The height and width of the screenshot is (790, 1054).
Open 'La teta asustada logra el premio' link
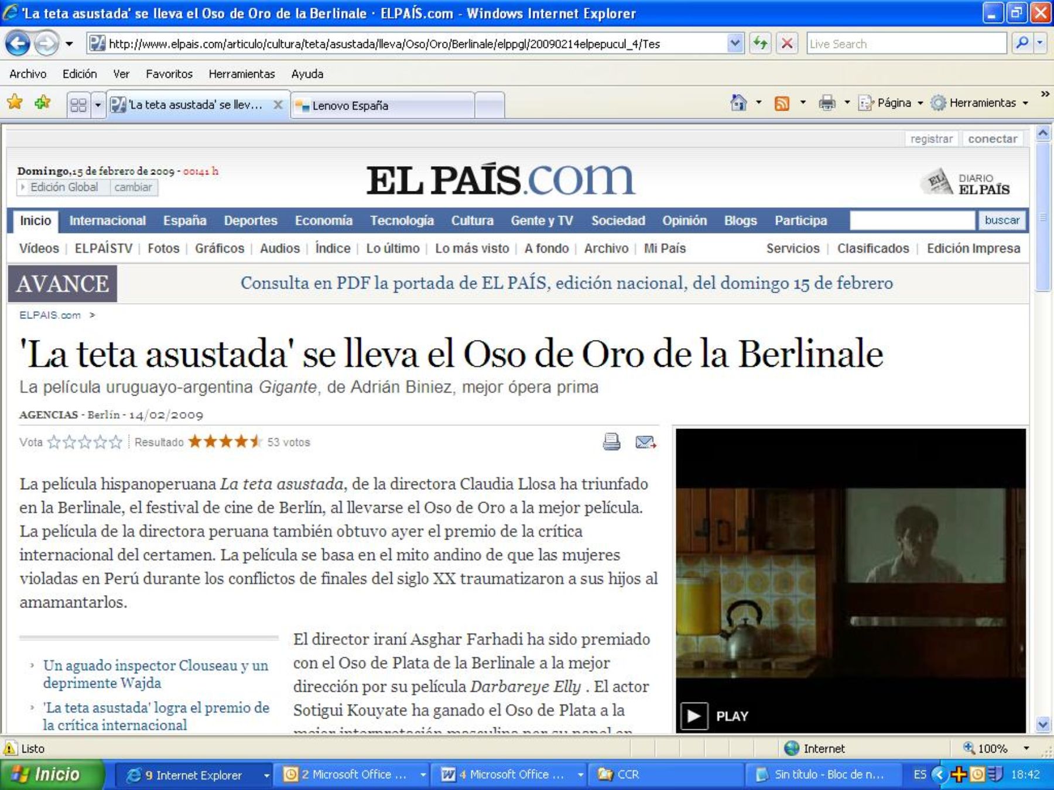(x=156, y=716)
